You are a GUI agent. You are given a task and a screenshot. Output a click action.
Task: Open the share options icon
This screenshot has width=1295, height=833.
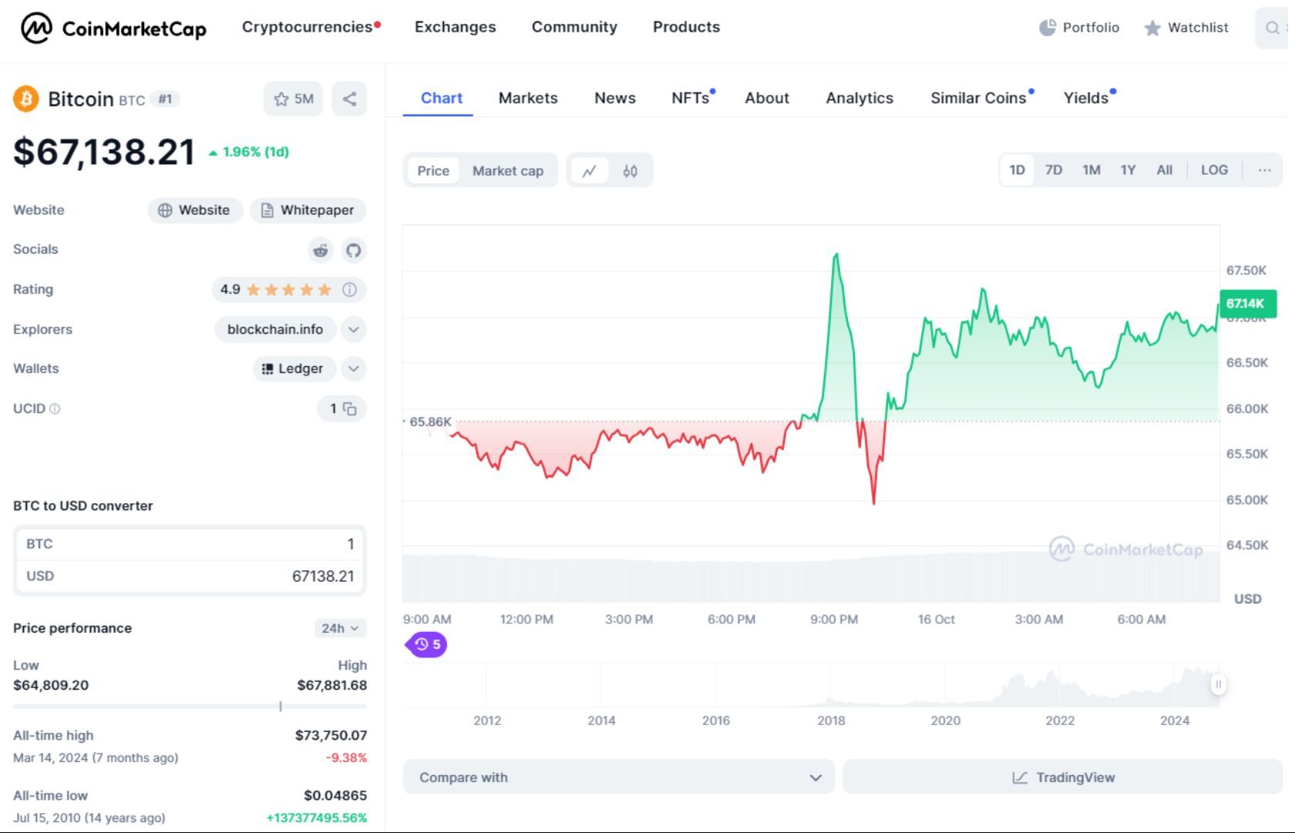click(349, 99)
